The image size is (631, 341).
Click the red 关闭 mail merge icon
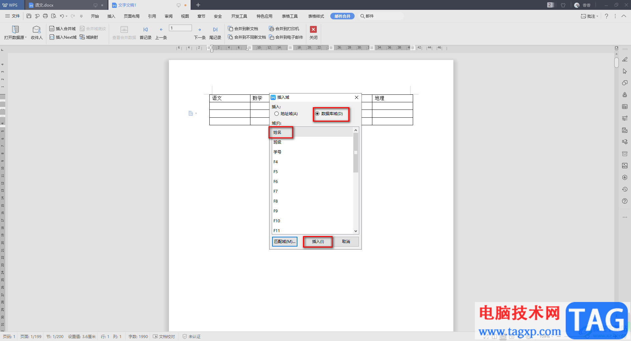click(313, 30)
